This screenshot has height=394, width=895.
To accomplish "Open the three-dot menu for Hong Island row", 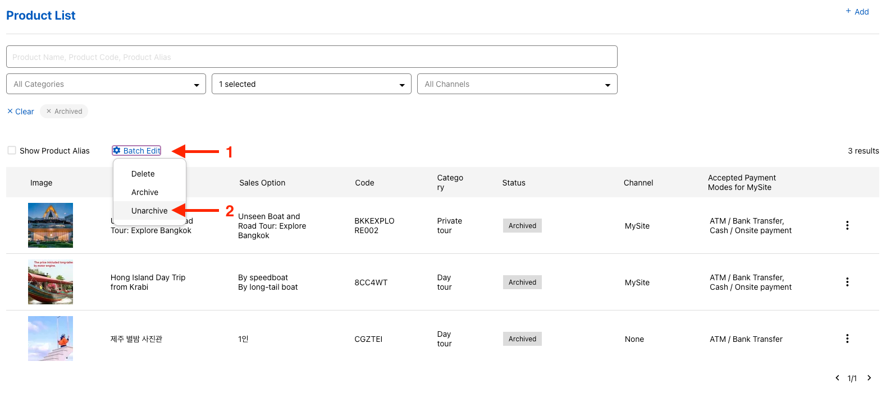I will 847,282.
